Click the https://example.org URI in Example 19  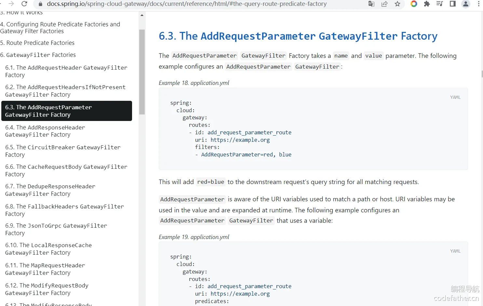tap(240, 294)
